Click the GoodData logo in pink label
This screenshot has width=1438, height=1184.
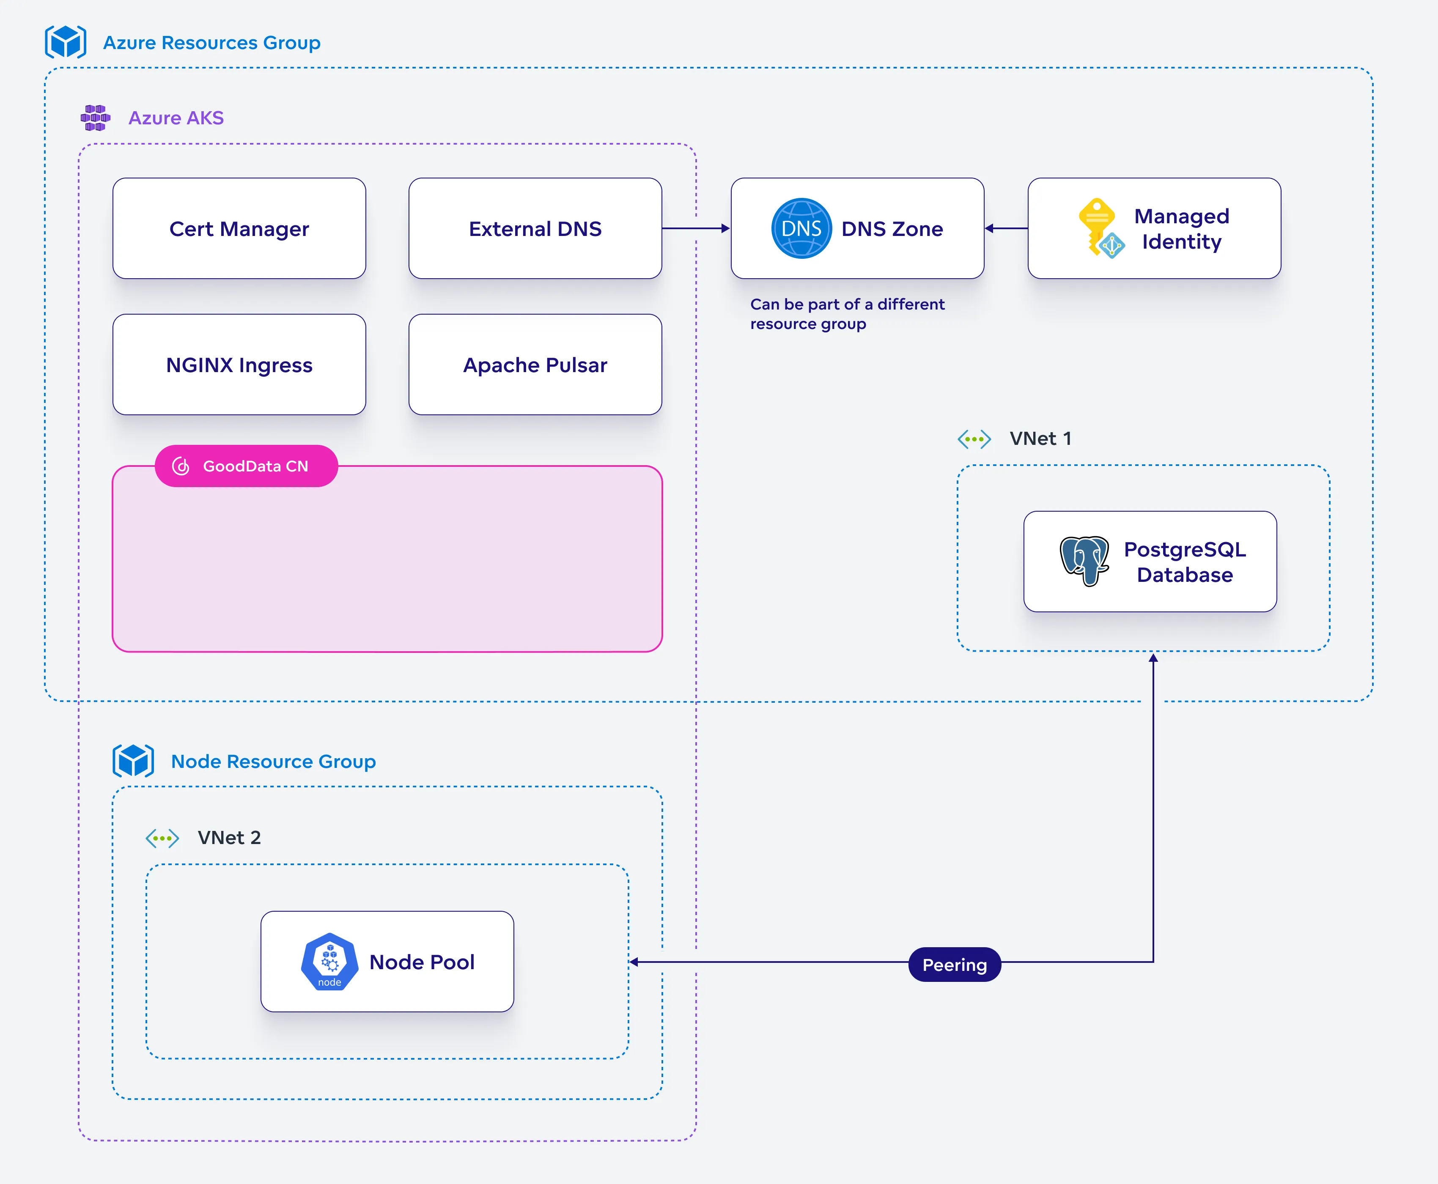pos(181,466)
